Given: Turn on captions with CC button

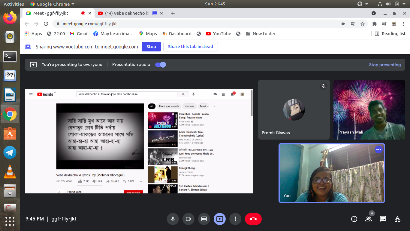Looking at the screenshot, I should tap(204, 219).
